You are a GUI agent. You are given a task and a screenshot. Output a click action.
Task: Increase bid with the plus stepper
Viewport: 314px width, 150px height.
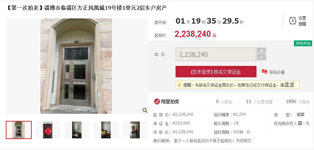261,51
